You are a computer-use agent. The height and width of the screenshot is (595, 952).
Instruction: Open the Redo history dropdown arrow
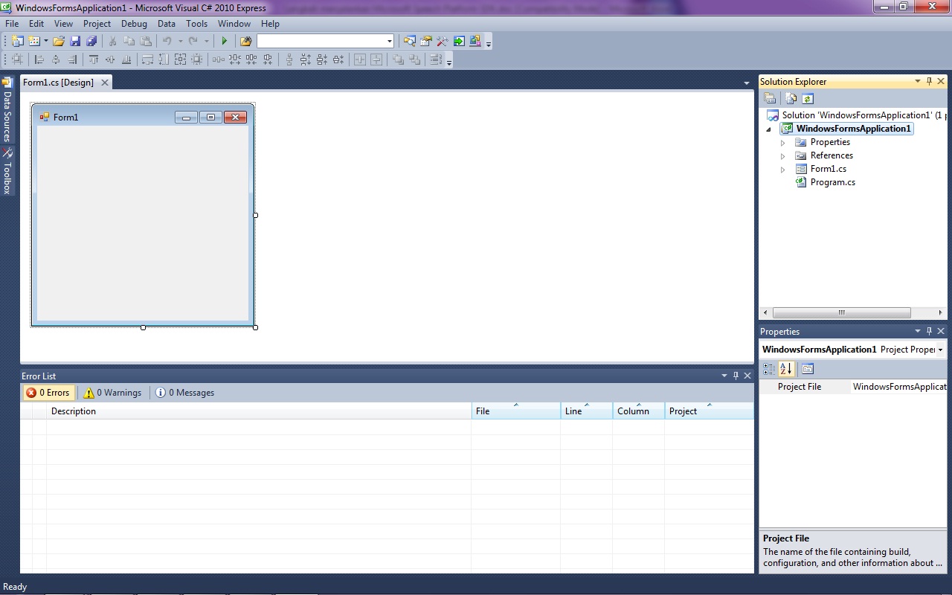point(206,41)
